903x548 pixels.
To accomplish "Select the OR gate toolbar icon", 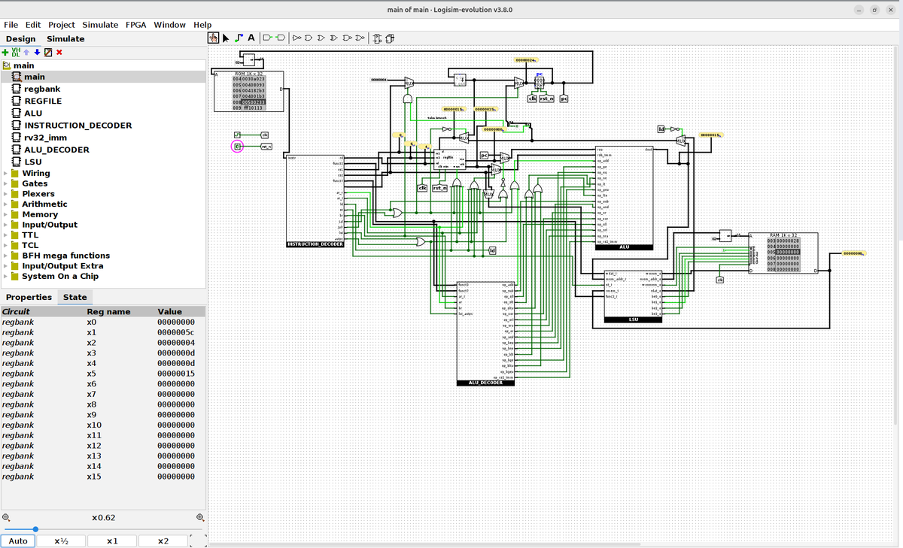I will pos(321,38).
